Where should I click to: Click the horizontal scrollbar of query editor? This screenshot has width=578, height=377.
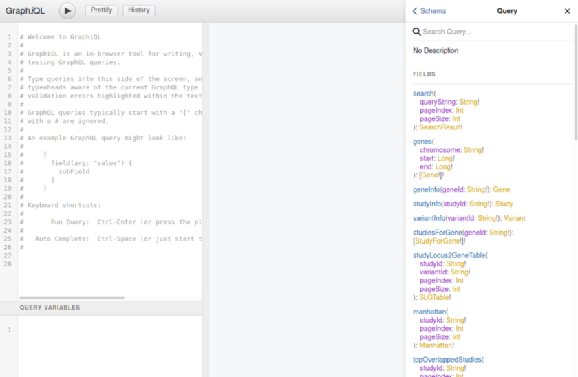[72, 297]
